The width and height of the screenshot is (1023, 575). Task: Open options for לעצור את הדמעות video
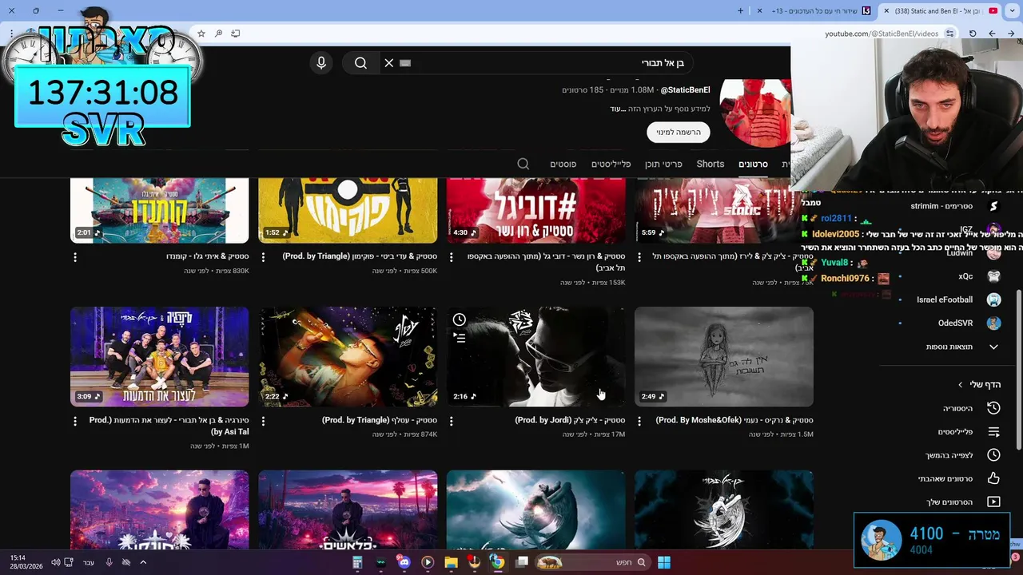[75, 421]
